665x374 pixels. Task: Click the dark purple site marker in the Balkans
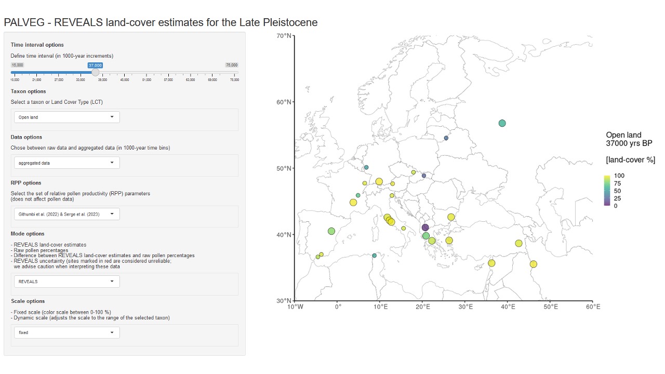tap(425, 228)
